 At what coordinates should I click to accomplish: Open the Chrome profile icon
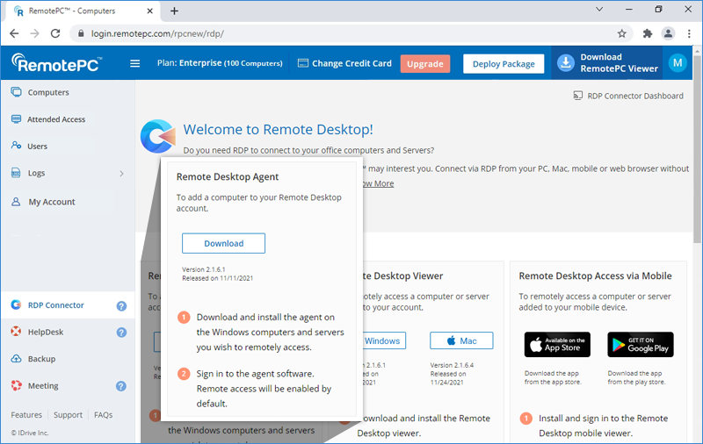click(x=668, y=33)
